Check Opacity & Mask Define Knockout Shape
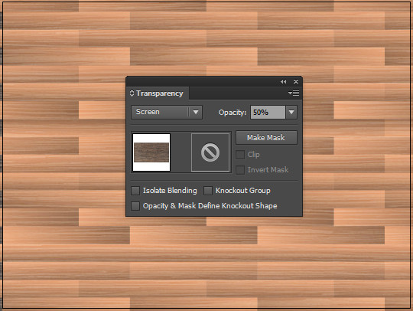413x311 pixels. click(135, 206)
